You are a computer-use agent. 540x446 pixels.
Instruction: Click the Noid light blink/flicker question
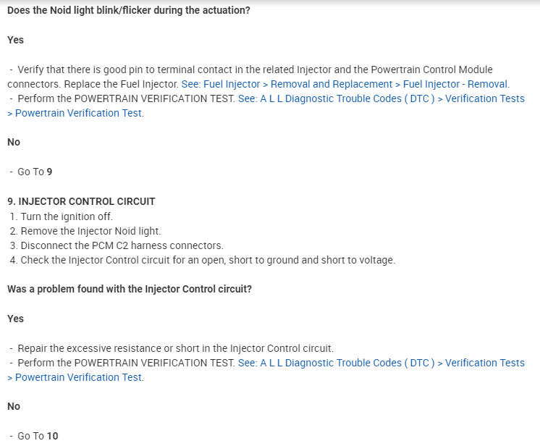click(x=129, y=11)
